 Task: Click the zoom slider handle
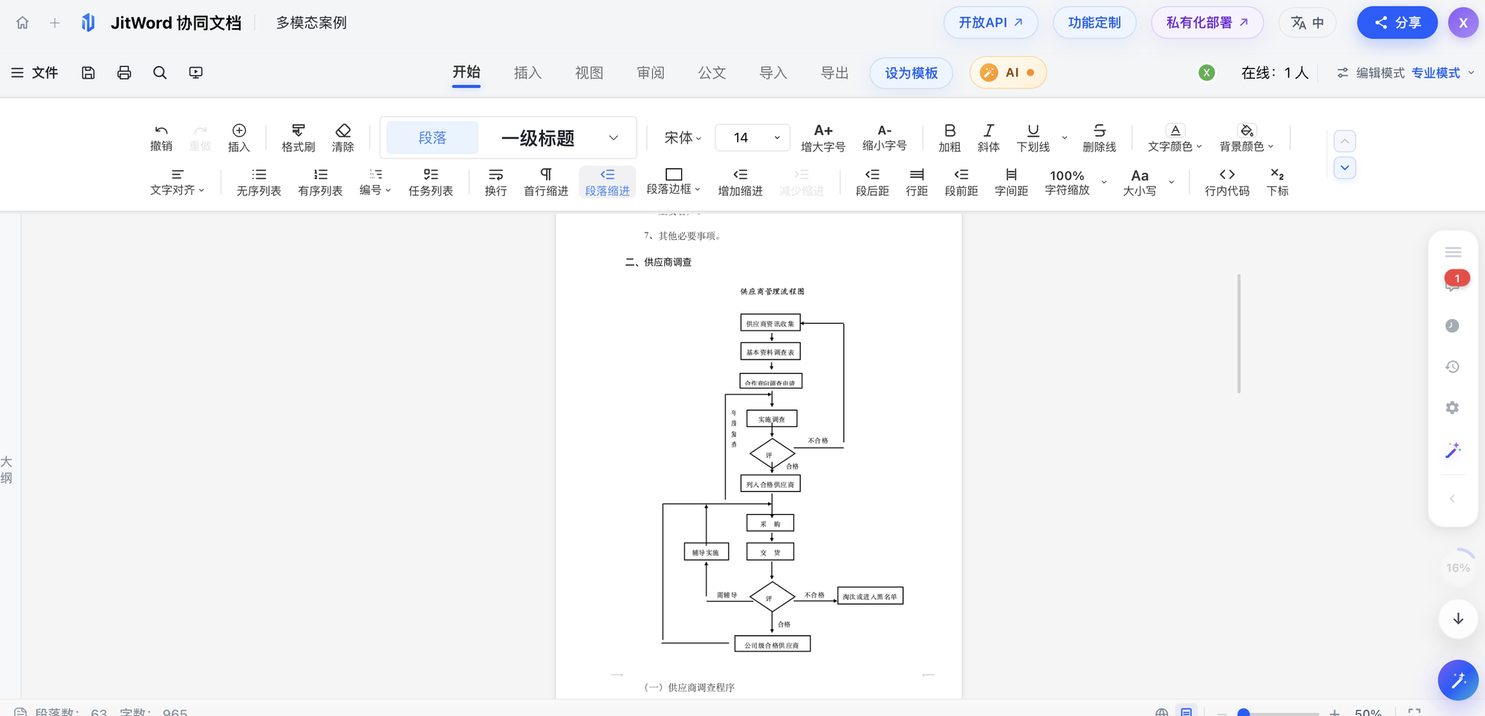[x=1244, y=713]
